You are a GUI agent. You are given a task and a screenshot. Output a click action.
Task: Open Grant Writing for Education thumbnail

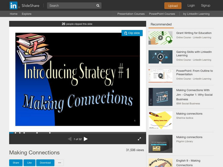[x=161, y=38]
